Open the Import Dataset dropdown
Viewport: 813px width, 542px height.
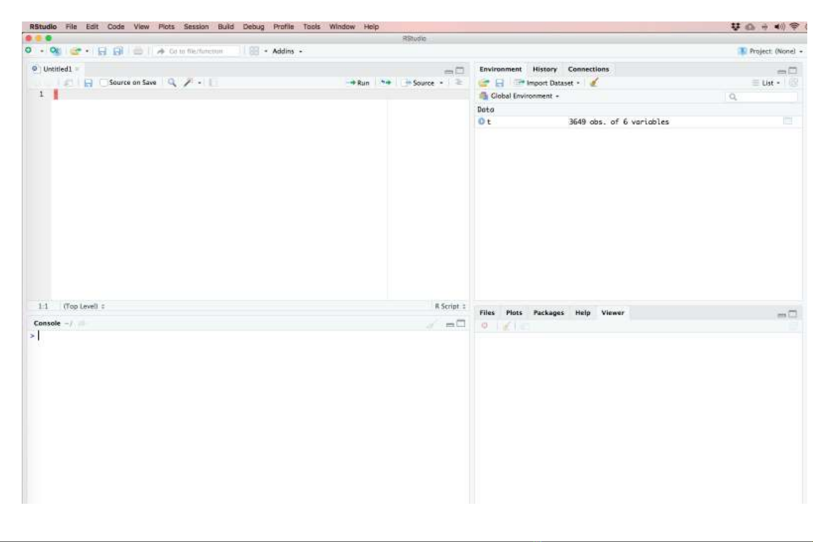[x=549, y=83]
